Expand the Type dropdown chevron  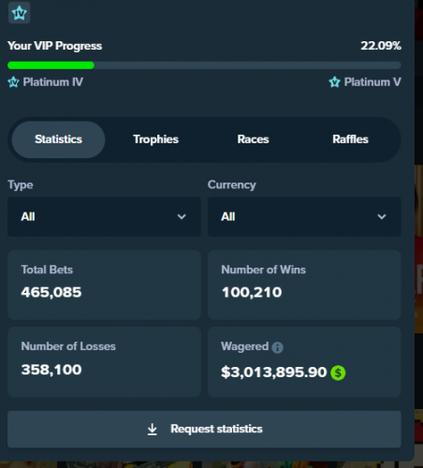point(182,216)
